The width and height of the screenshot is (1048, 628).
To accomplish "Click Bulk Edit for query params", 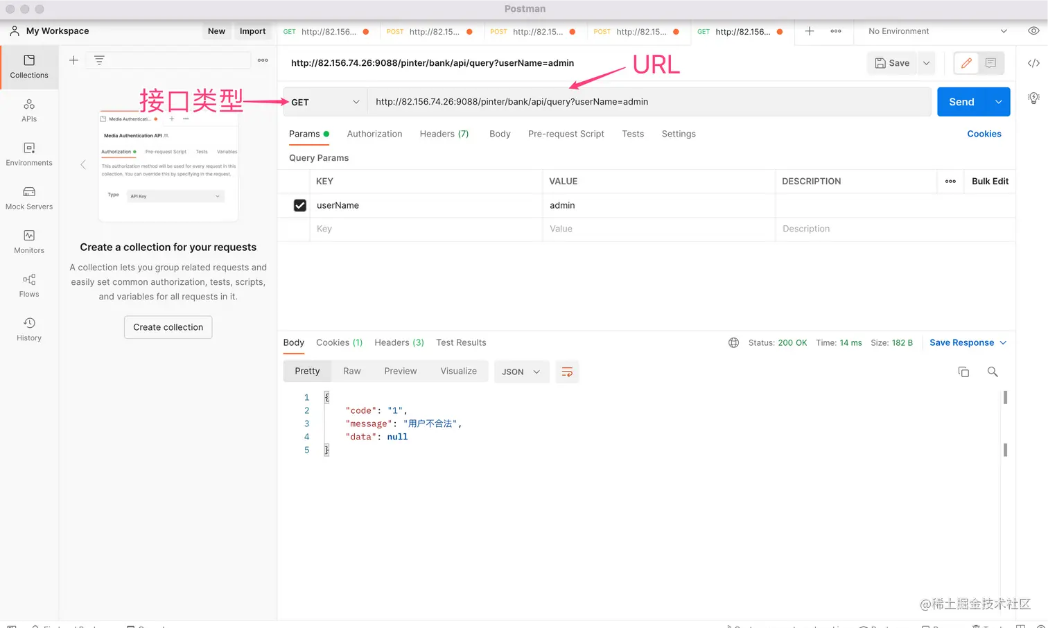I will pos(990,182).
